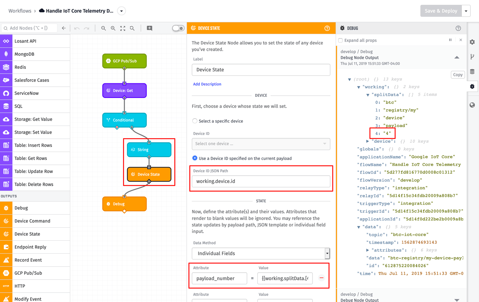479x302 pixels.
Task: Click the Add Description link
Action: [x=207, y=84]
